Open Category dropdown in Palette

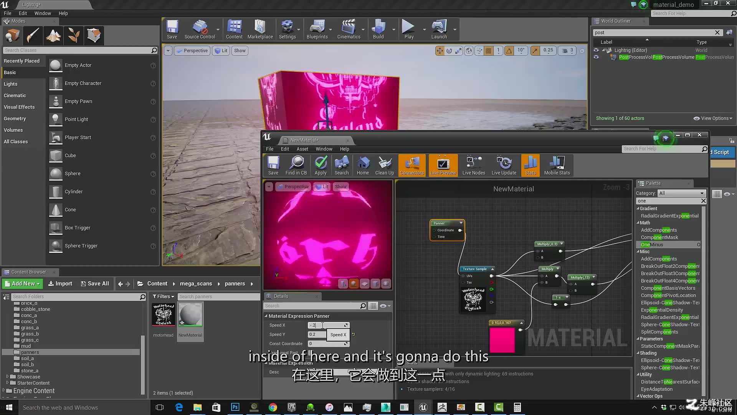[682, 193]
